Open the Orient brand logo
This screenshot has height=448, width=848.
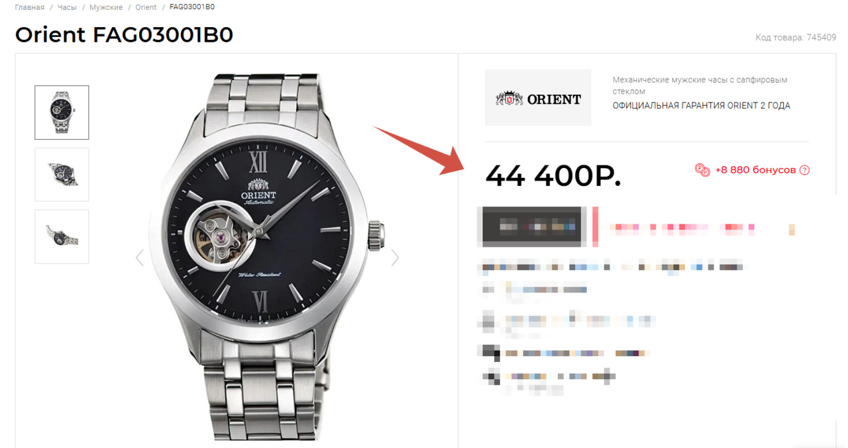click(538, 98)
